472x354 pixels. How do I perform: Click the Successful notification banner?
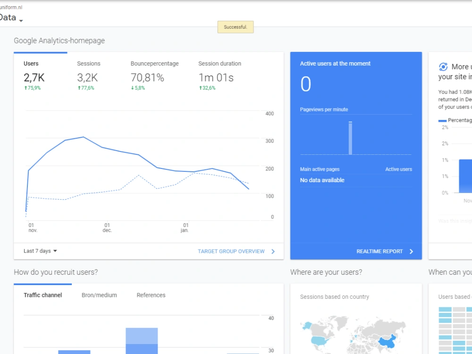pos(236,27)
